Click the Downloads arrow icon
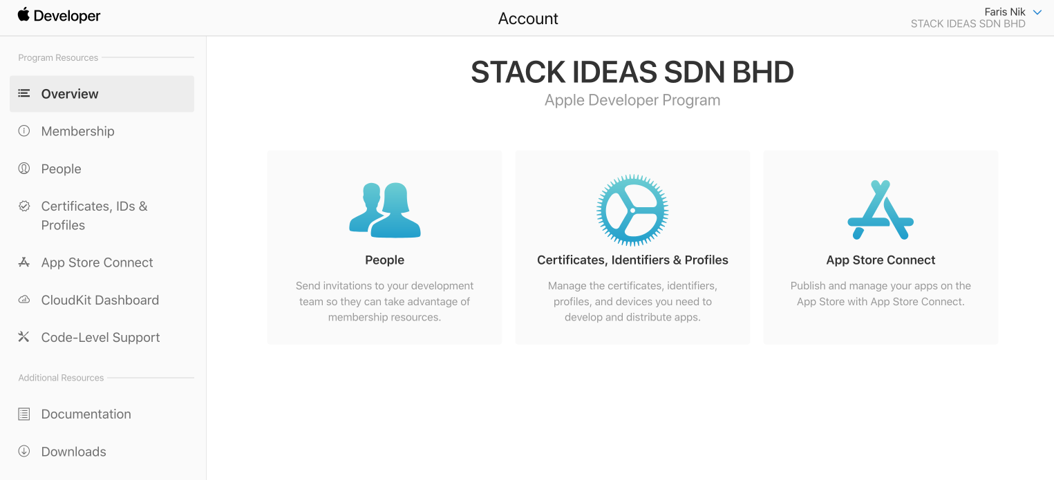1054x480 pixels. point(24,451)
